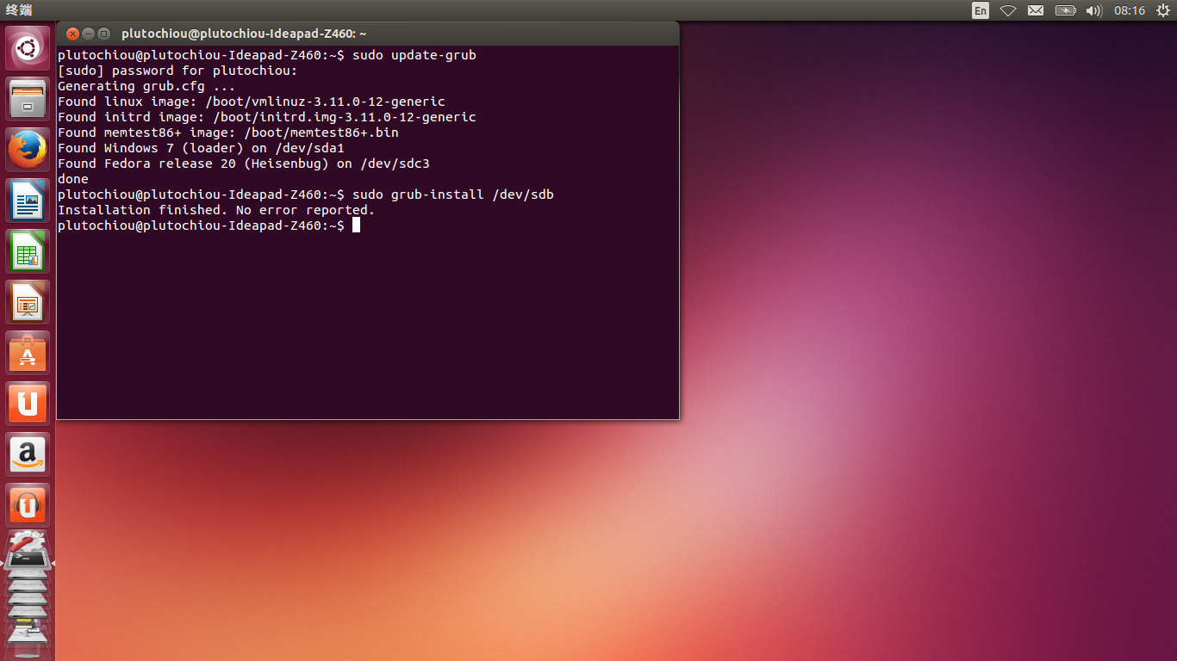The height and width of the screenshot is (661, 1177).
Task: Click the 'sudo update-grub' command line
Action: tap(267, 55)
